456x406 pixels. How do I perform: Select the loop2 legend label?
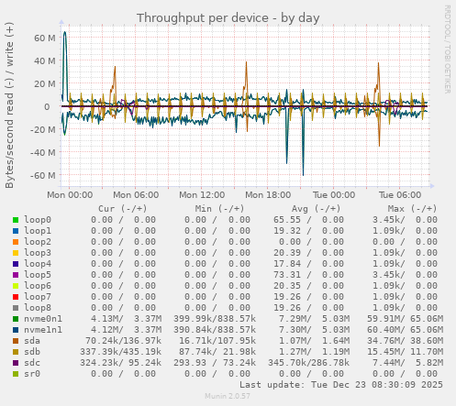point(38,242)
